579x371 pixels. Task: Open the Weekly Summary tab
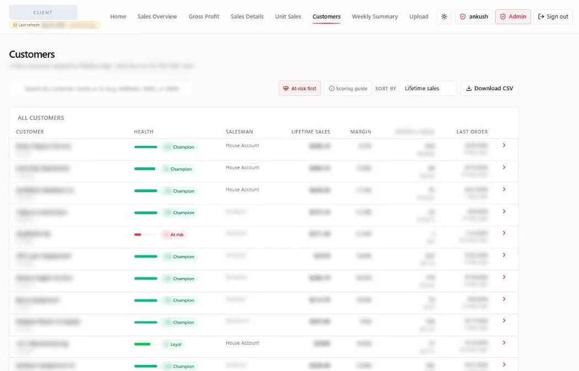coord(375,17)
